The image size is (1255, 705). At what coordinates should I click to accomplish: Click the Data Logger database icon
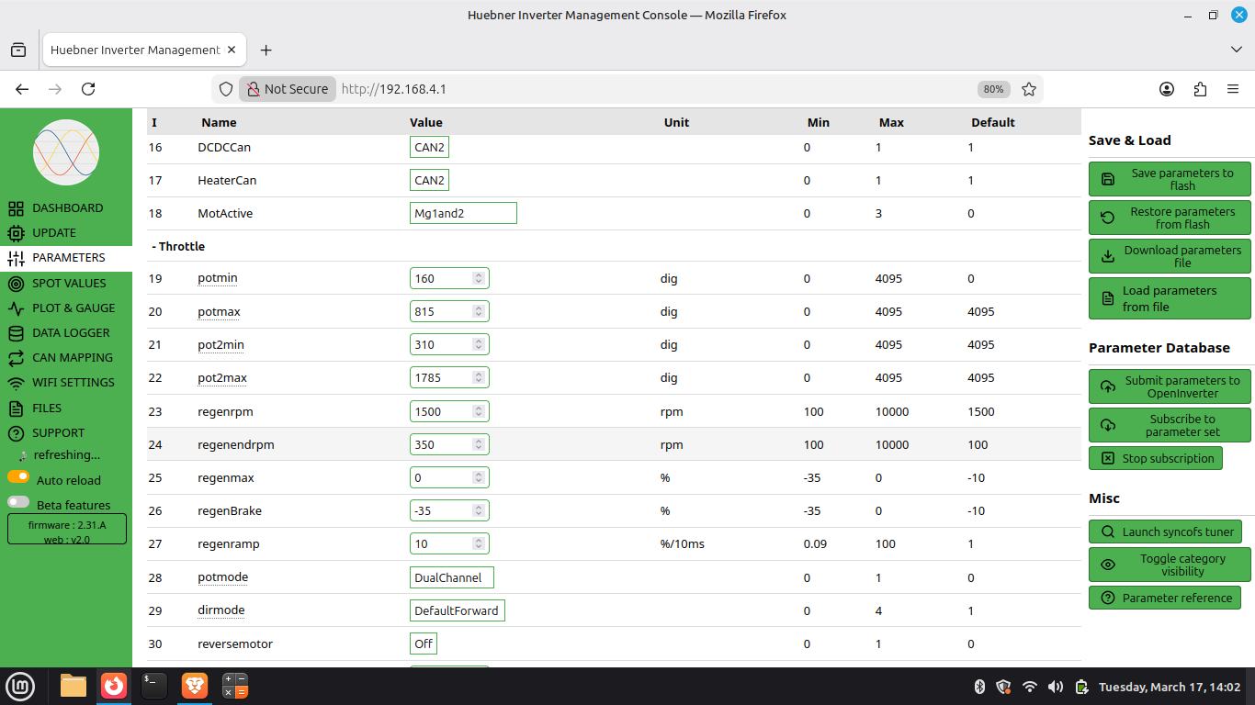tap(16, 333)
